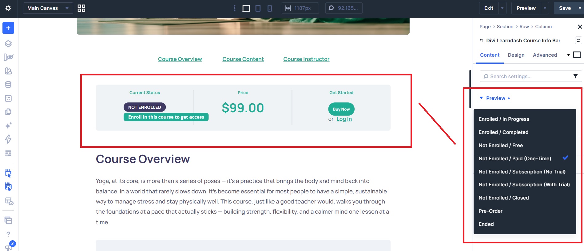The height and width of the screenshot is (251, 584).
Task: Switch to the Design tab
Action: [516, 55]
